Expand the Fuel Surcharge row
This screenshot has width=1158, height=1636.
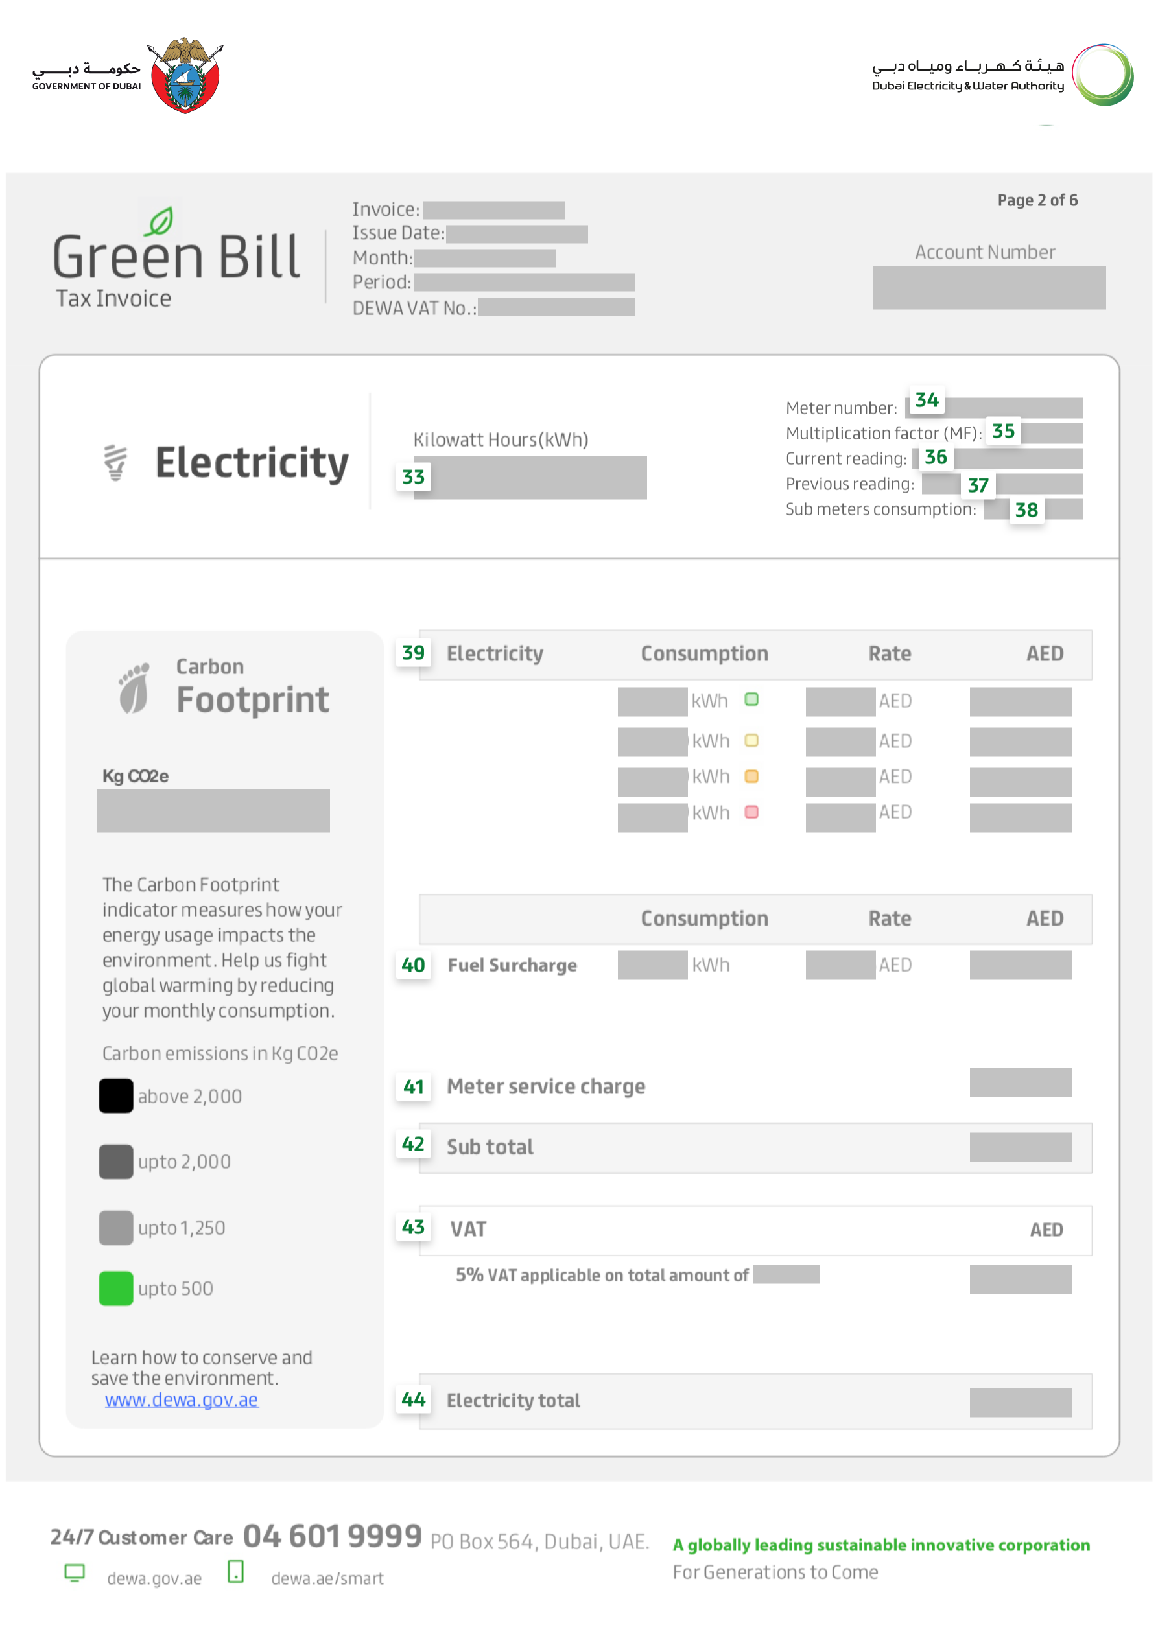coord(512,965)
